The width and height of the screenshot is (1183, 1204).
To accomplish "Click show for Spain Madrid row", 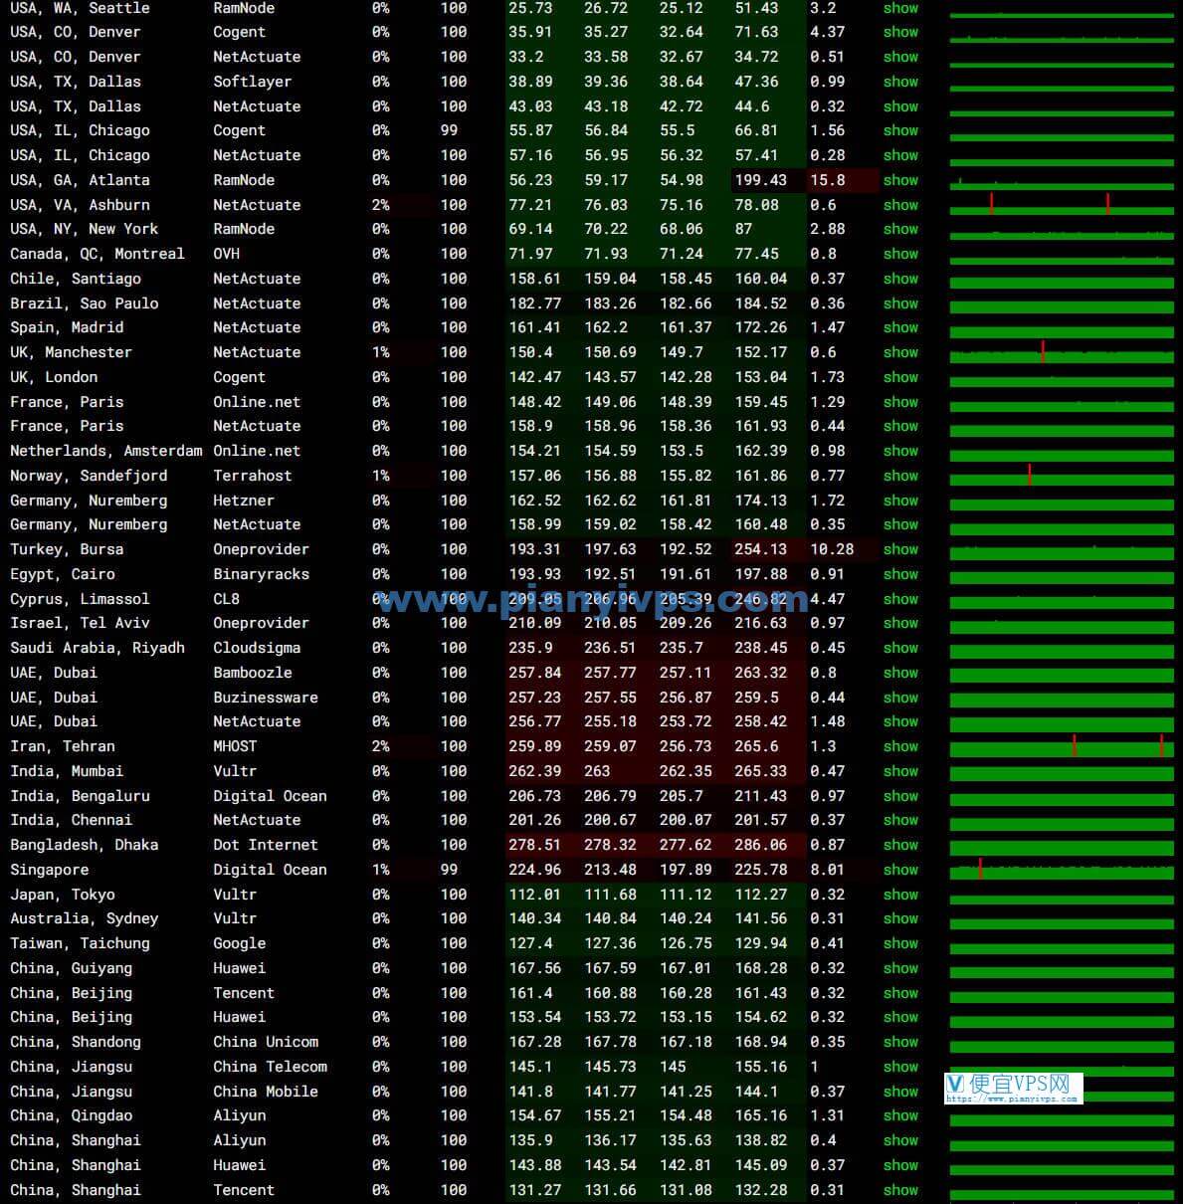I will tap(900, 327).
